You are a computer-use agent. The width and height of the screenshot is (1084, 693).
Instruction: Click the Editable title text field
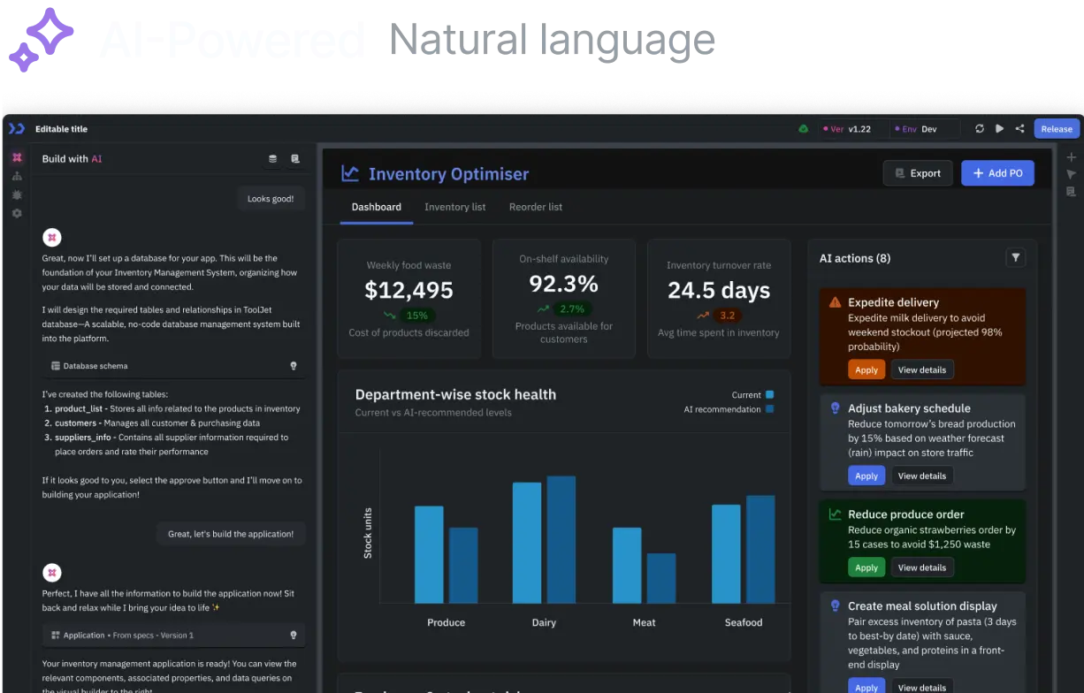61,129
